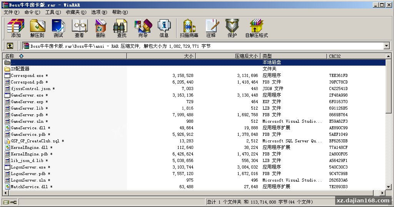394x207 pixels.
Task: Sort by the 名称 column header
Action: (x=65, y=56)
